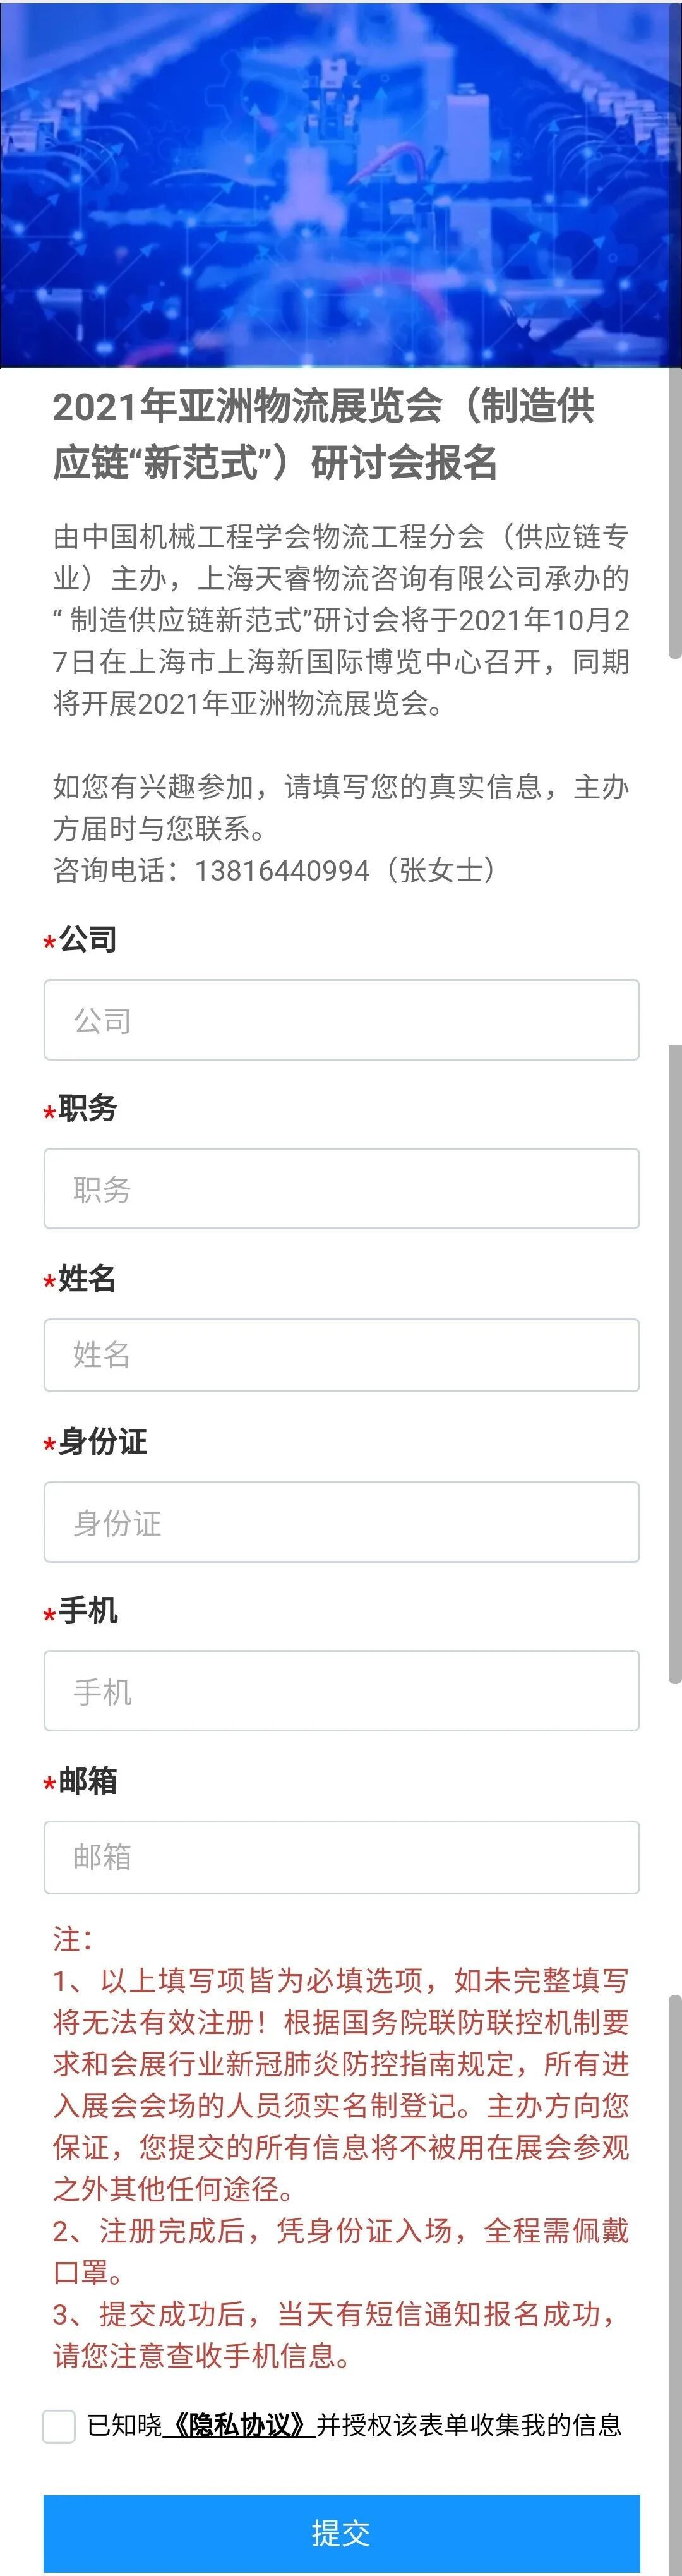The width and height of the screenshot is (682, 2576).
Task: Click the bold 身份证 label above its field
Action: click(x=102, y=1442)
